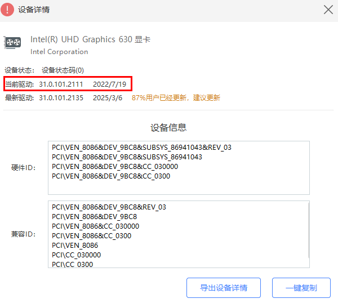Click the device name Intel(R) UHD Graphics 630 显卡
The height and width of the screenshot is (303, 338).
[90, 39]
